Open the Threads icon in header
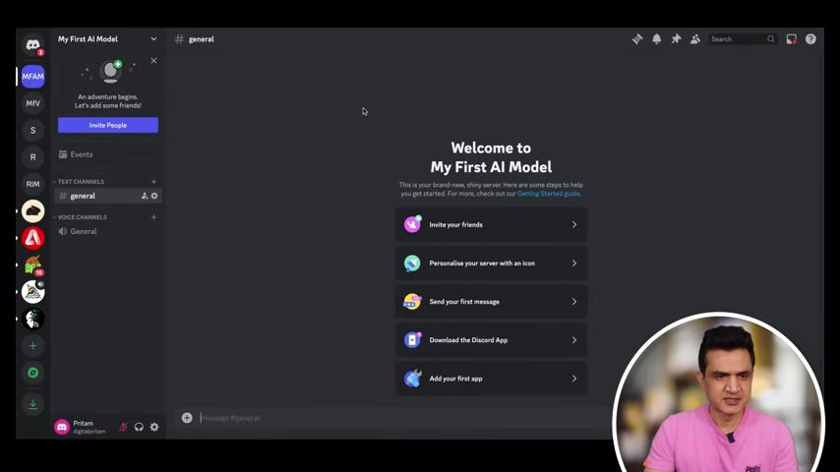840x472 pixels. coord(637,39)
